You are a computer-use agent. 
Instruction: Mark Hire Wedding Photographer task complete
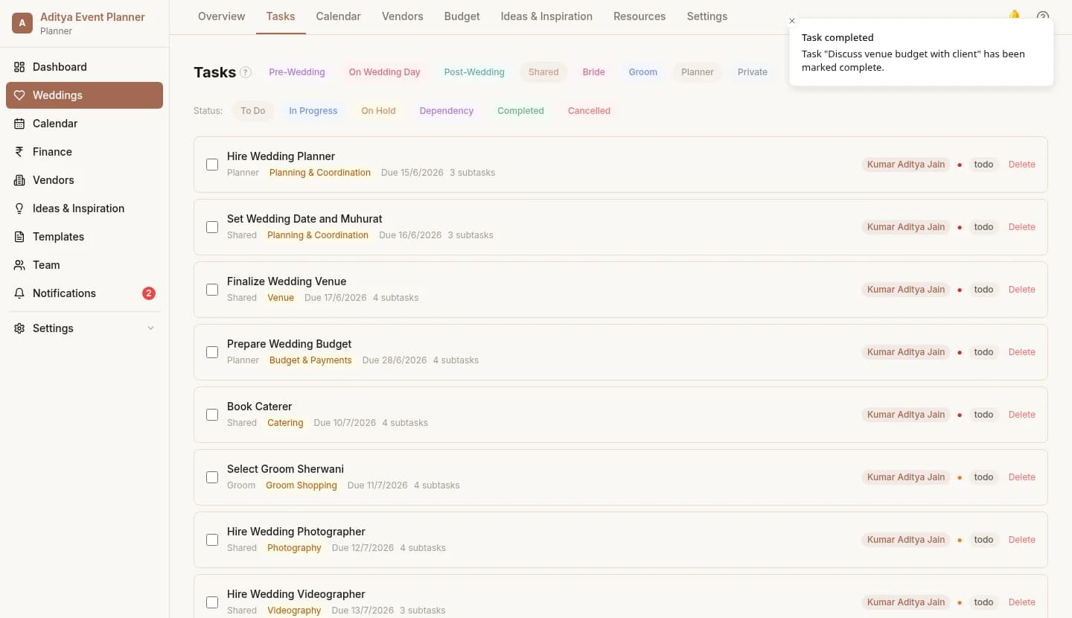[212, 540]
